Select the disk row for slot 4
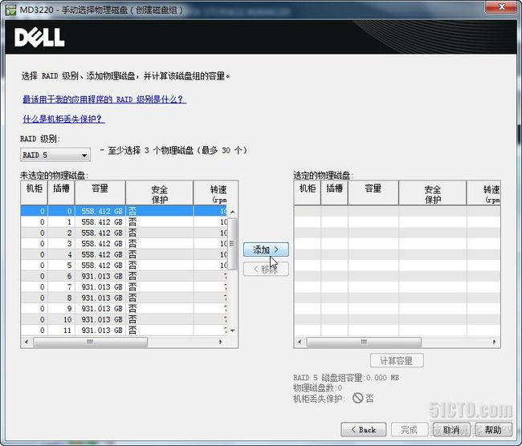Image resolution: width=522 pixels, height=446 pixels. 124,254
